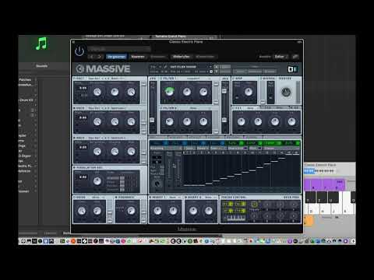Load the previous plugin setting arrow

92,57
